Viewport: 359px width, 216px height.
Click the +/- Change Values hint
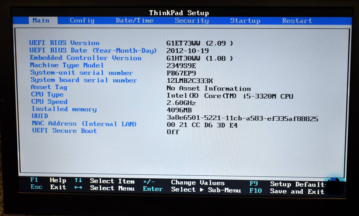point(184,182)
